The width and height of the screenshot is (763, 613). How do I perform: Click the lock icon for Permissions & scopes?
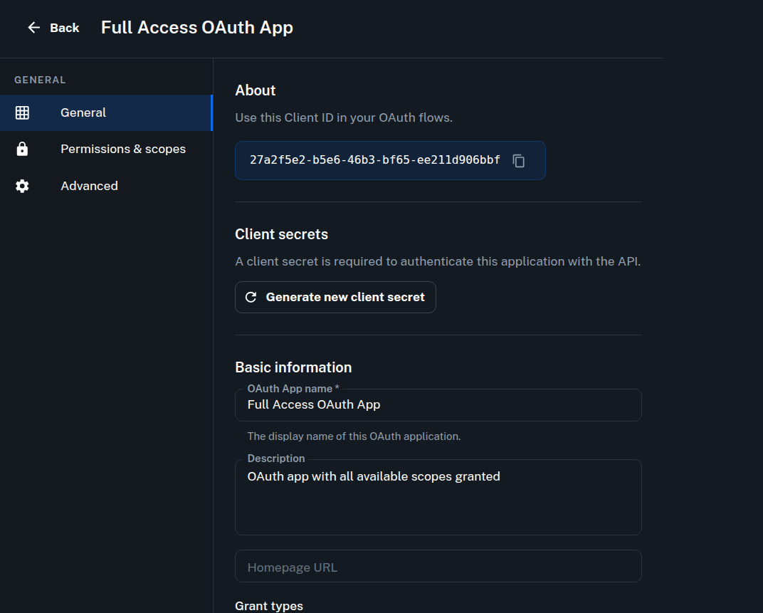tap(22, 149)
